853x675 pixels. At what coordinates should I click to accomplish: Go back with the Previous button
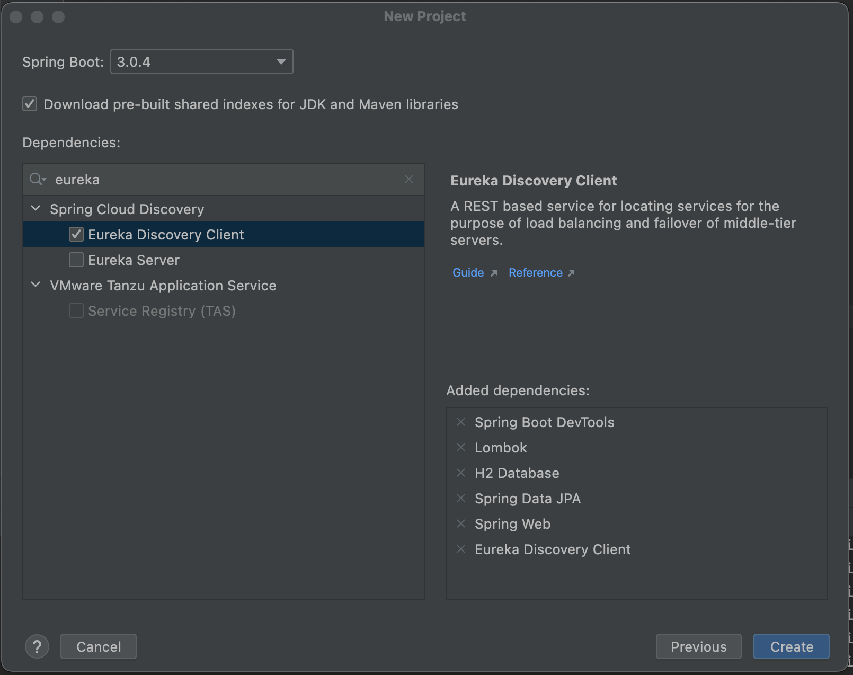pos(699,646)
